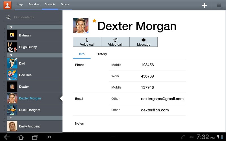The height and width of the screenshot is (141, 226).
Task: Tap Dexter Morgan's large profile photo
Action: (x=81, y=26)
